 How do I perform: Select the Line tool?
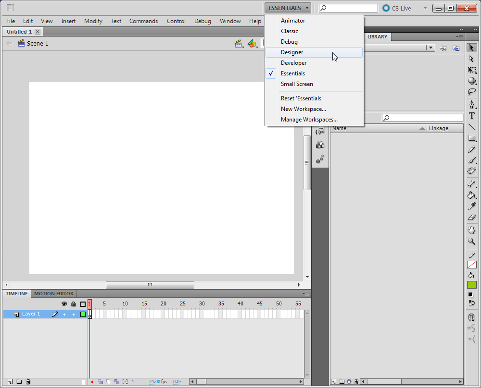pos(471,127)
